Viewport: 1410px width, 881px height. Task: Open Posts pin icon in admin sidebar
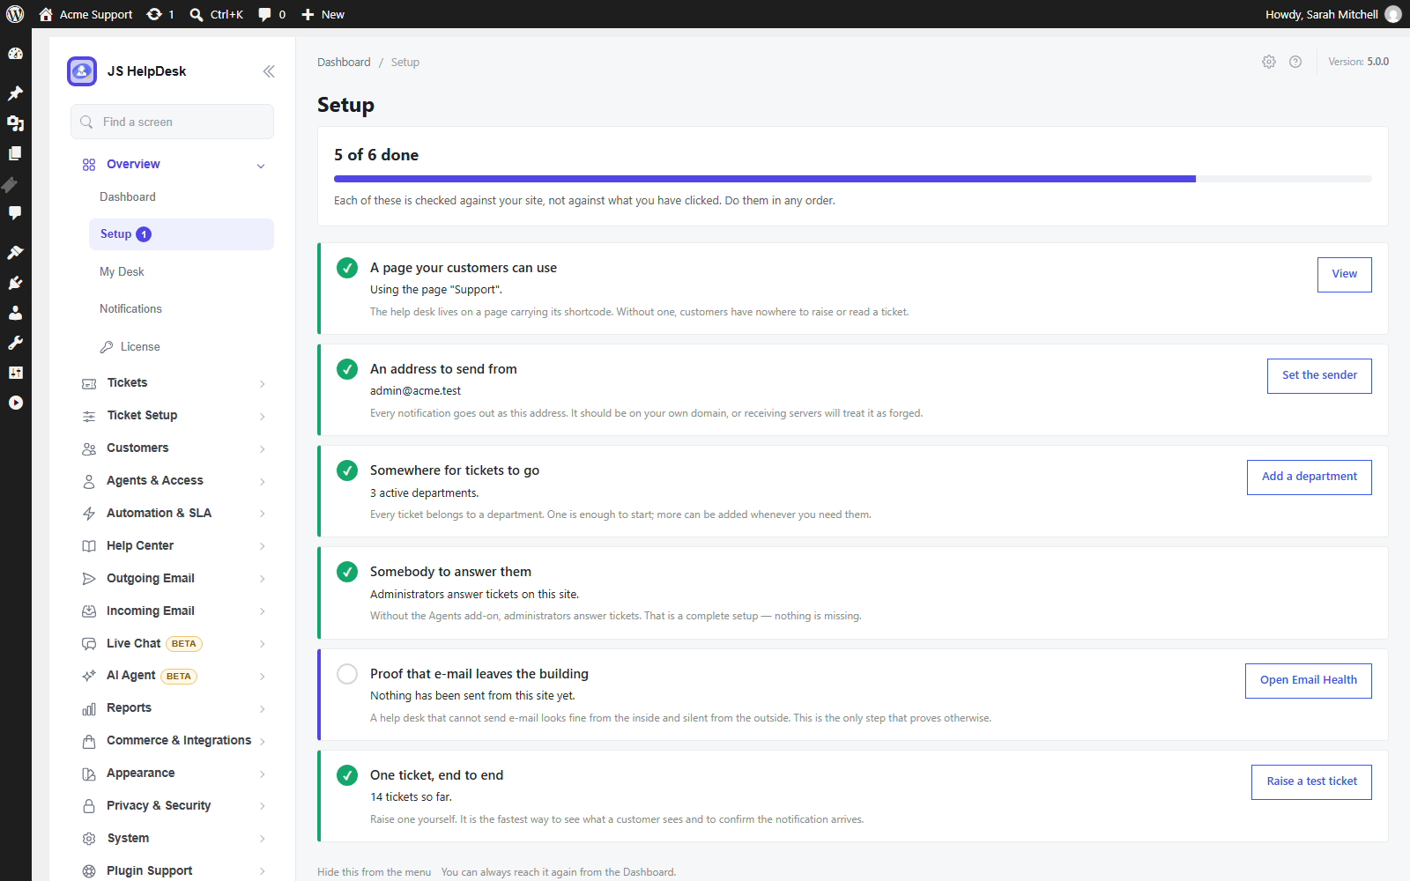tap(15, 93)
